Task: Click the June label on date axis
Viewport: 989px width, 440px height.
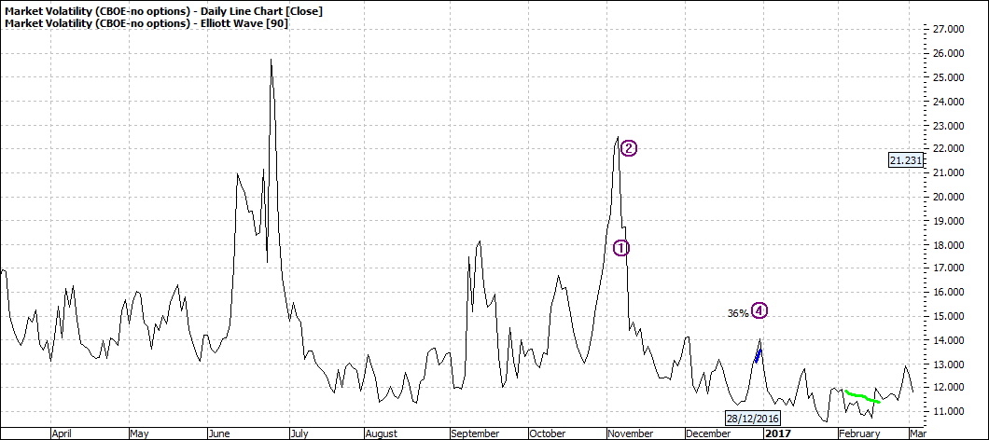Action: click(219, 433)
